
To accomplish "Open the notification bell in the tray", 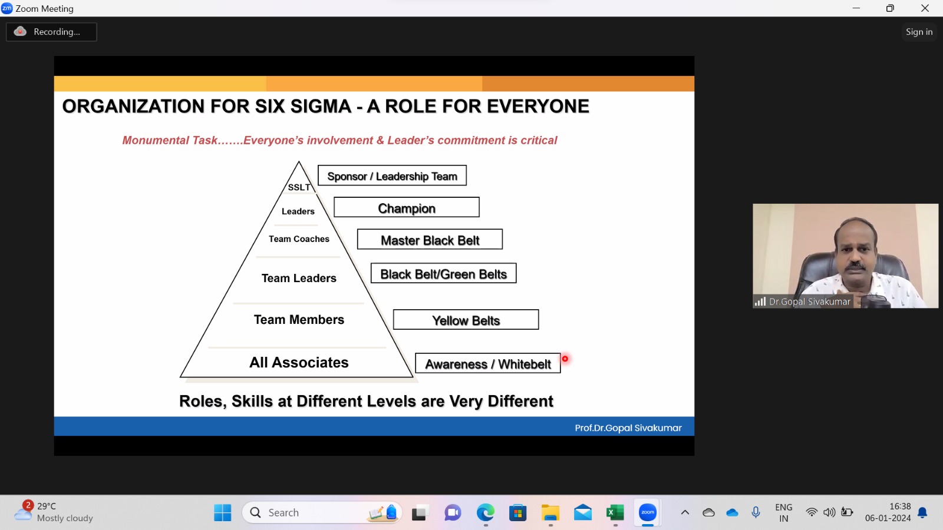I will coord(923,513).
